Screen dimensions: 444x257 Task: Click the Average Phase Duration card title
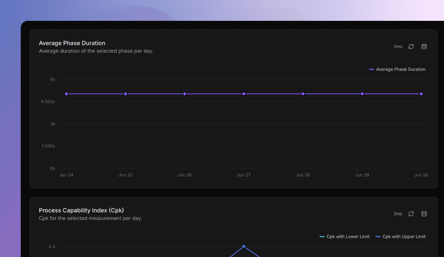click(72, 43)
